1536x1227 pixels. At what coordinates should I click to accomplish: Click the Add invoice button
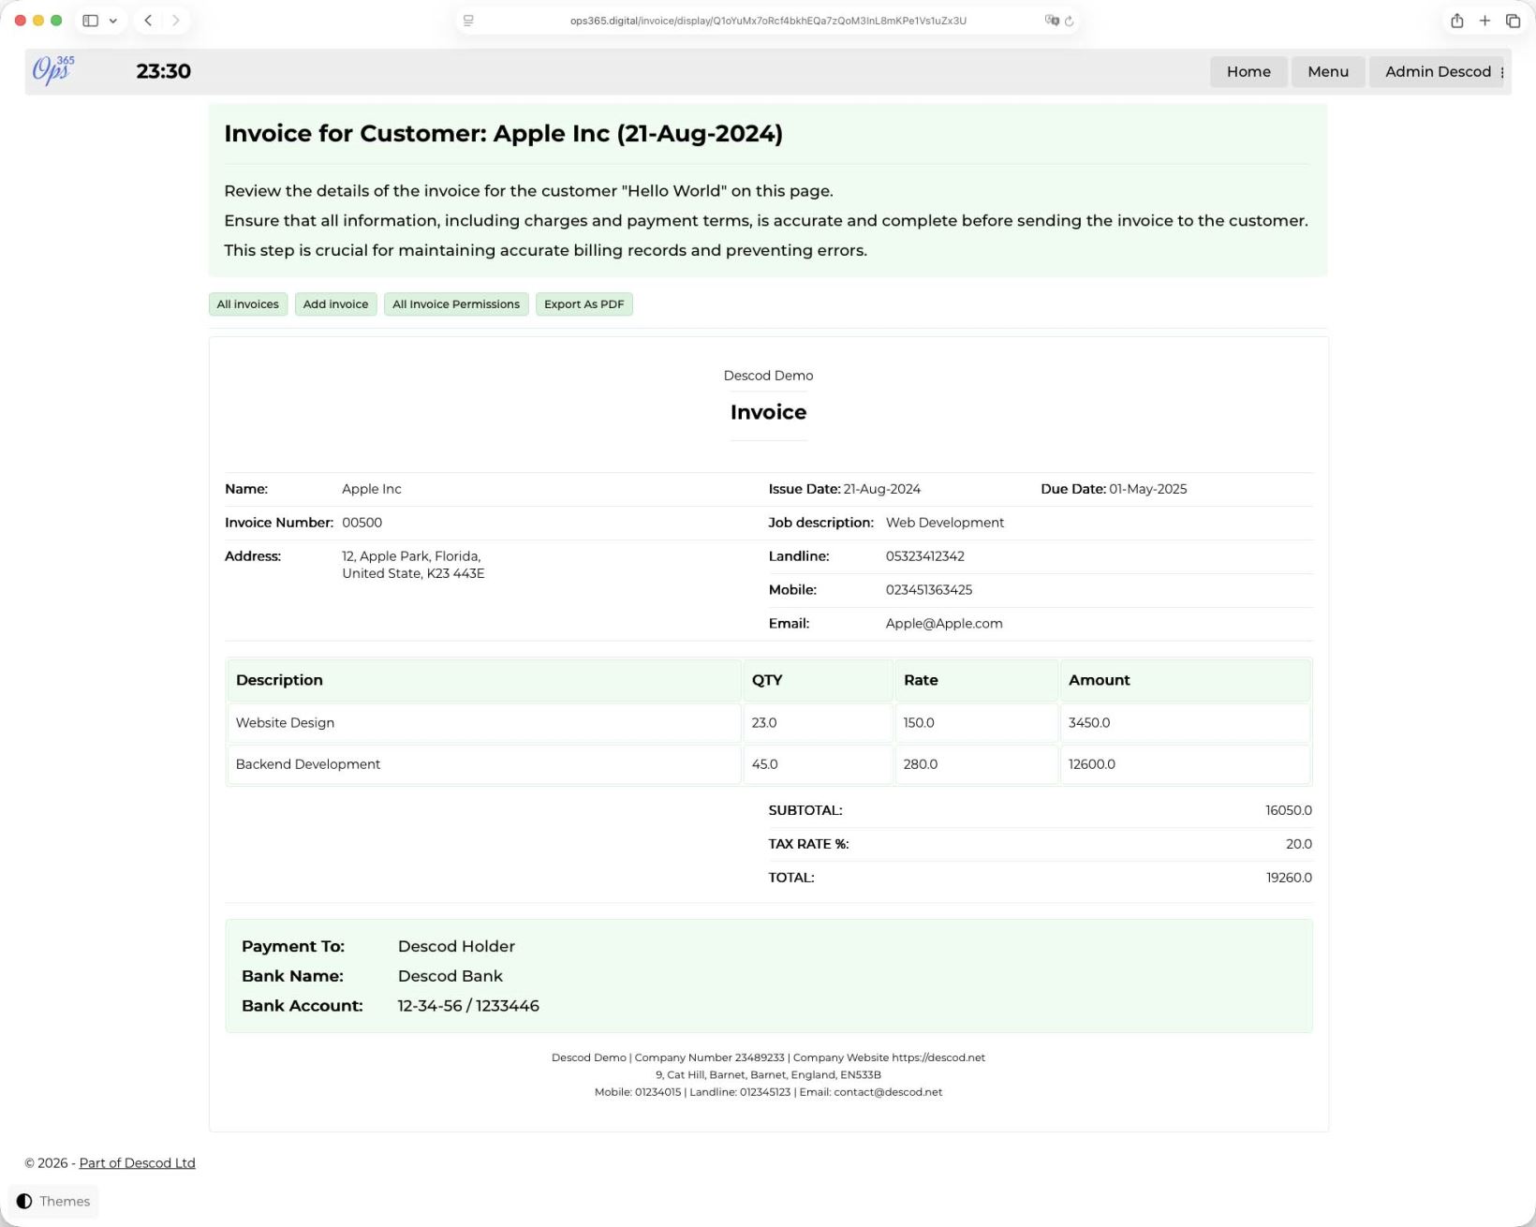[x=335, y=303]
